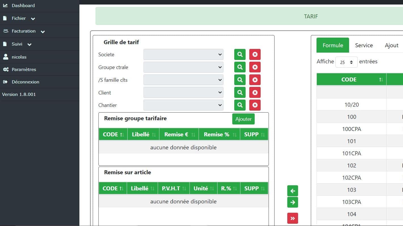Click the Ajouter button

pos(243,119)
